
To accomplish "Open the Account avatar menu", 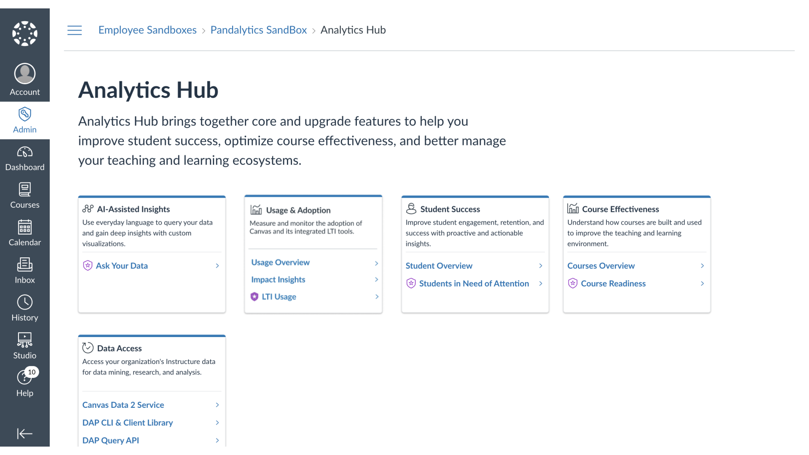I will (25, 74).
